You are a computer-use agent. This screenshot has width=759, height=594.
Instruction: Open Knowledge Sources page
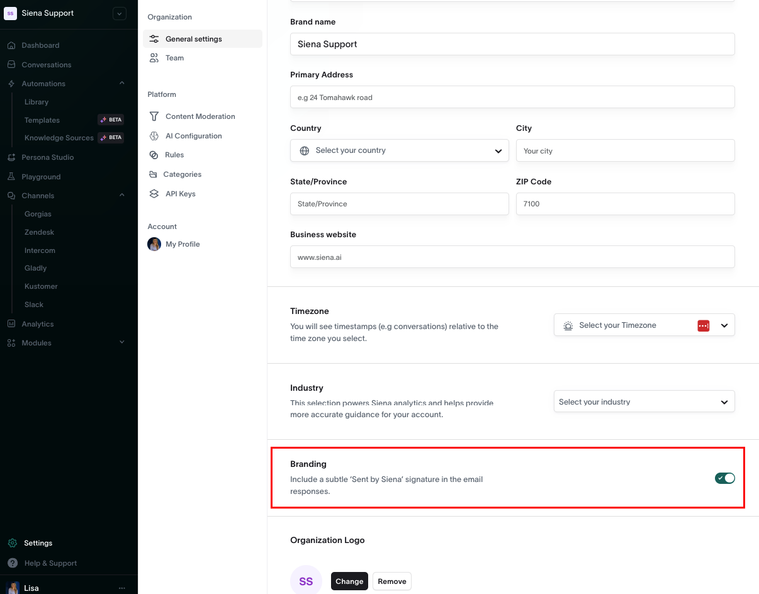point(59,138)
